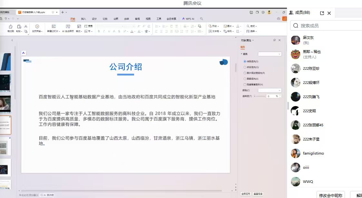Open the fill type dropdown in properties
Screen dimensions: 362x198
click(x=269, y=54)
